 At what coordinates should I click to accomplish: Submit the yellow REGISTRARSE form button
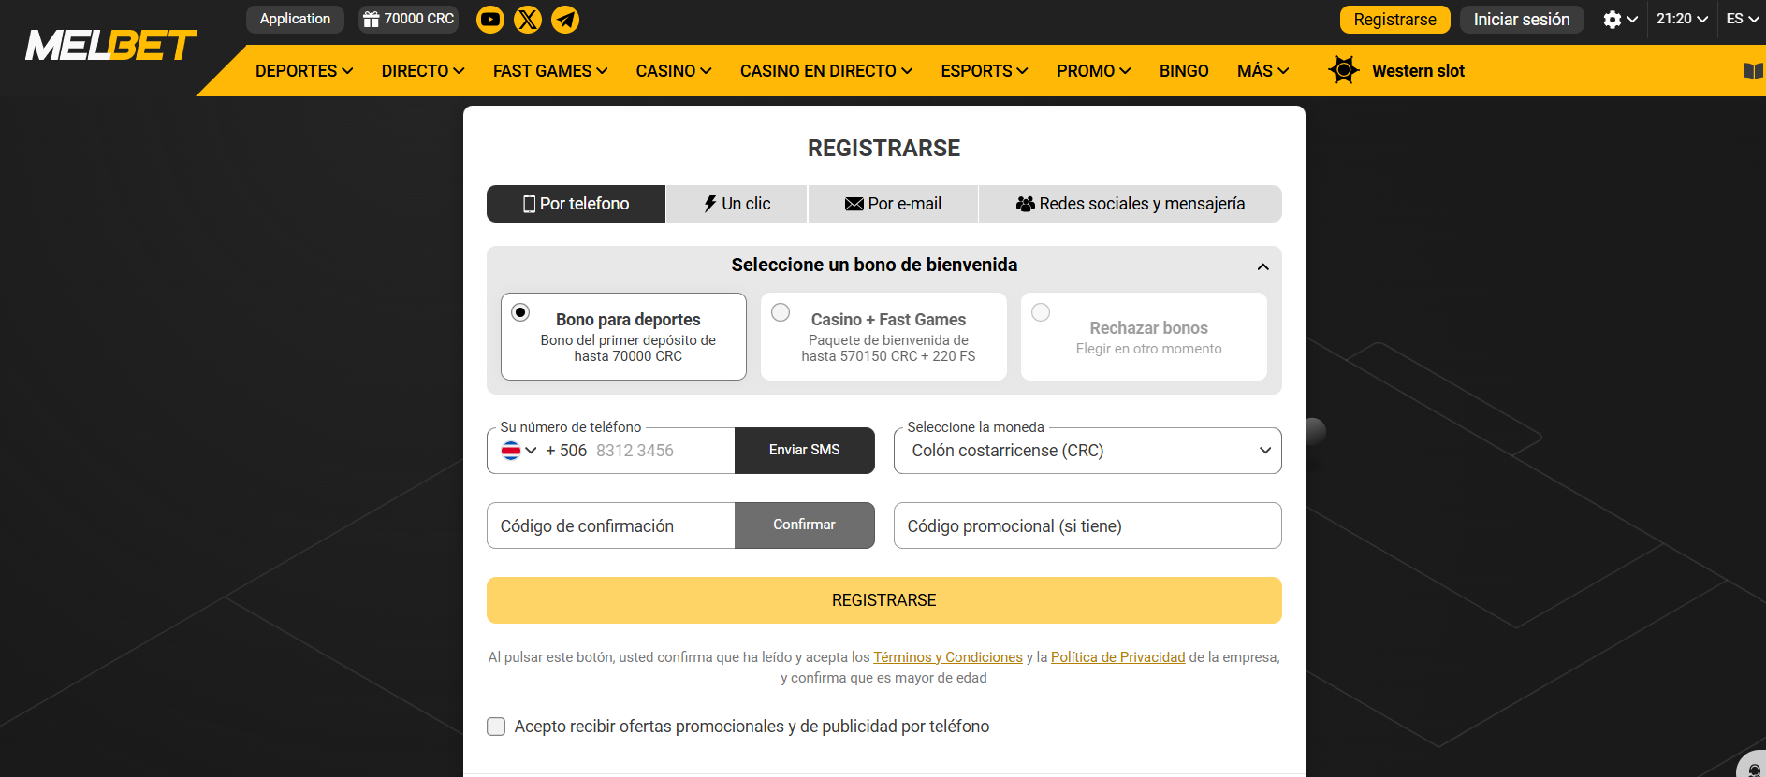pos(884,600)
